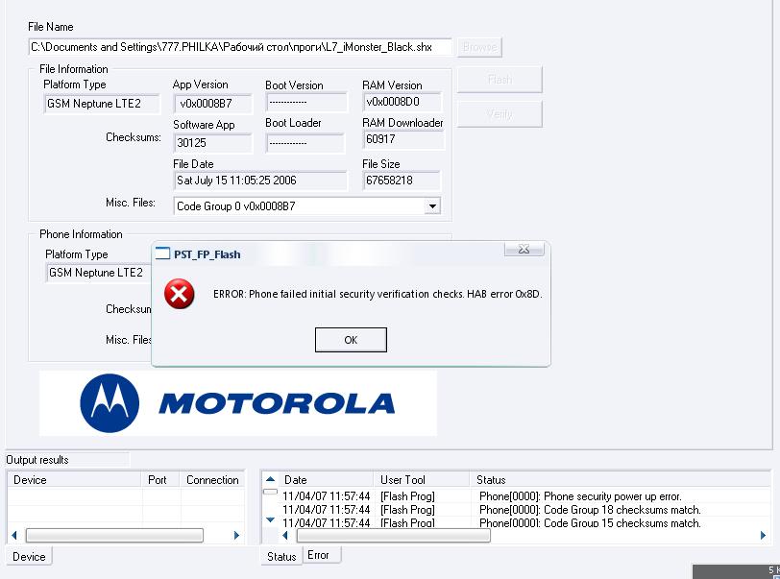Select the Device tab below device list
The image size is (780, 579).
click(x=29, y=556)
